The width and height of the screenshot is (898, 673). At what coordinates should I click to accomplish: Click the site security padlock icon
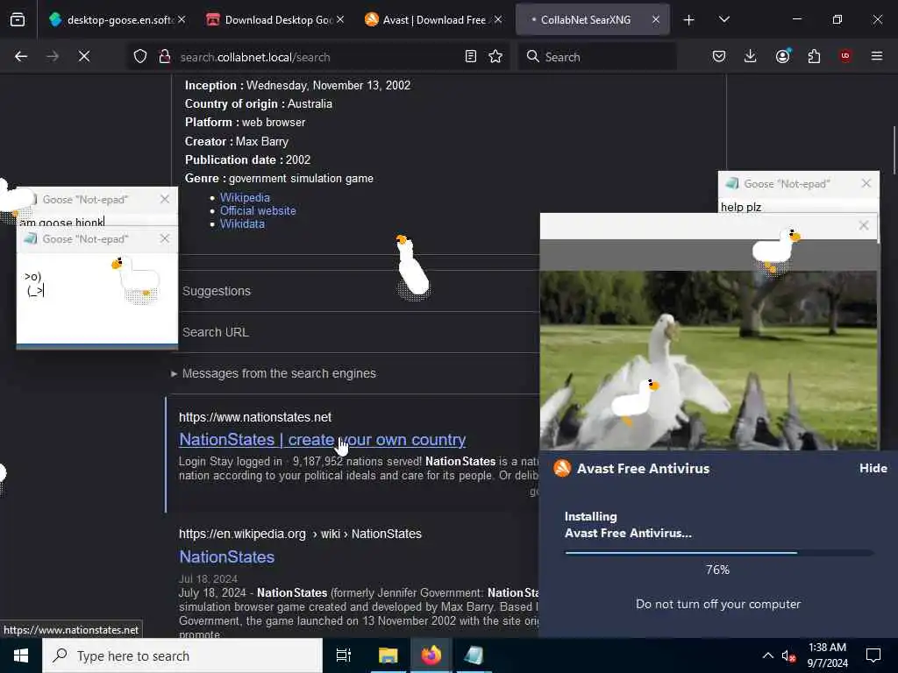(x=164, y=56)
